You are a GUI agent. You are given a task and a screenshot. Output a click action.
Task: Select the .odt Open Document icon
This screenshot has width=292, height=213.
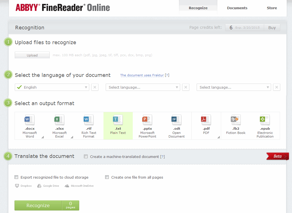pyautogui.click(x=176, y=120)
